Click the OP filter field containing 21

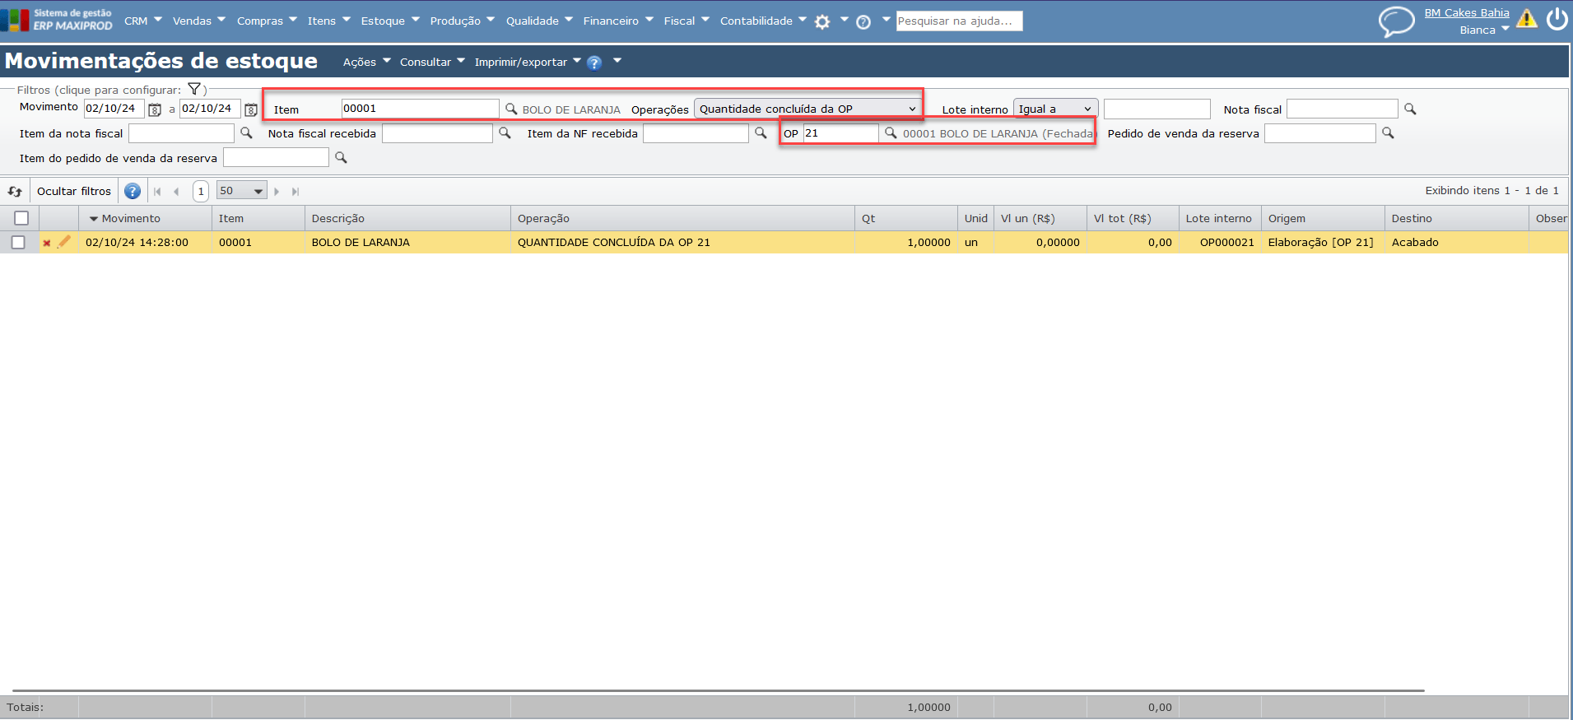click(x=840, y=132)
